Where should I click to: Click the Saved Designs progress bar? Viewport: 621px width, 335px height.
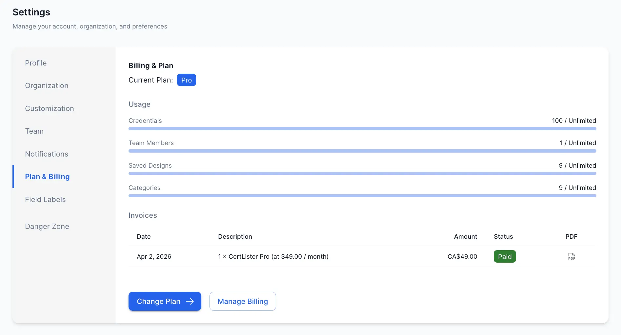[362, 173]
